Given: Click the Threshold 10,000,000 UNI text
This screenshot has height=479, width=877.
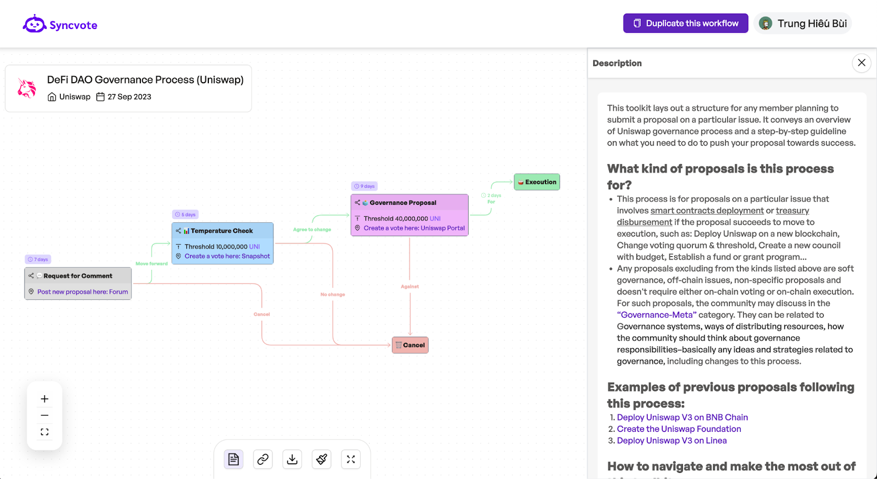Looking at the screenshot, I should [222, 247].
